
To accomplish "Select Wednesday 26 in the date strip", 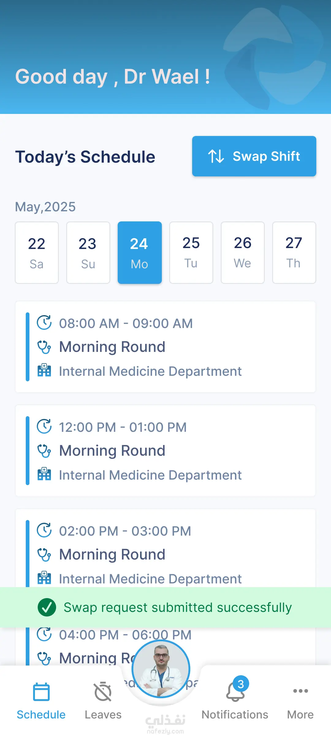I will (243, 253).
